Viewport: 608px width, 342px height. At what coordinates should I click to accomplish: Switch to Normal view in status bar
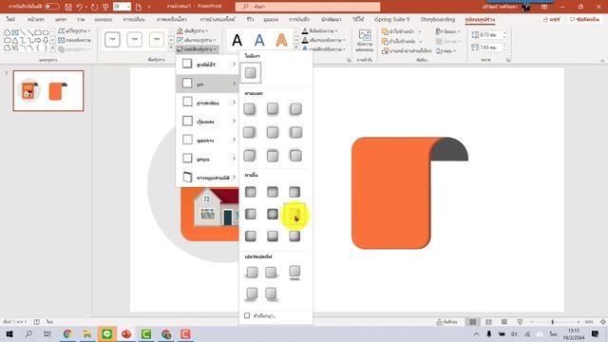(473, 322)
